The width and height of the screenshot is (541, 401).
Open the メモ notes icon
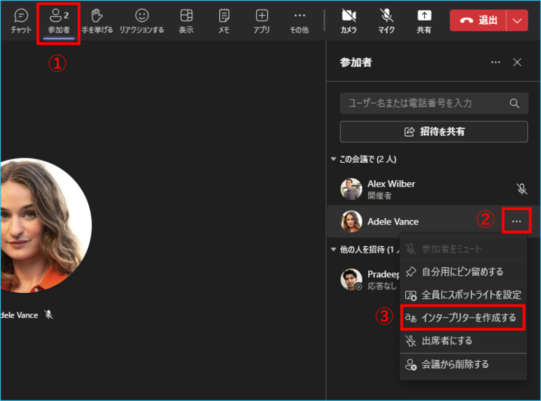coord(224,21)
